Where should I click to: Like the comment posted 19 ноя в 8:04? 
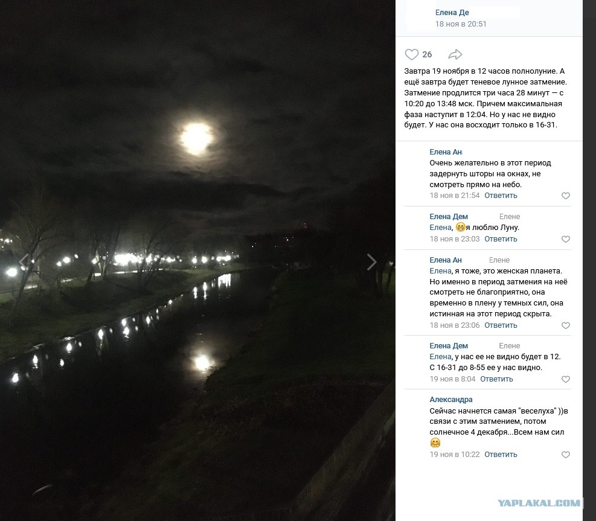[x=566, y=379]
